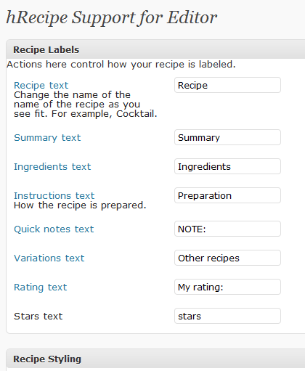
Task: Select the NOTE: quick notes field
Action: (227, 229)
